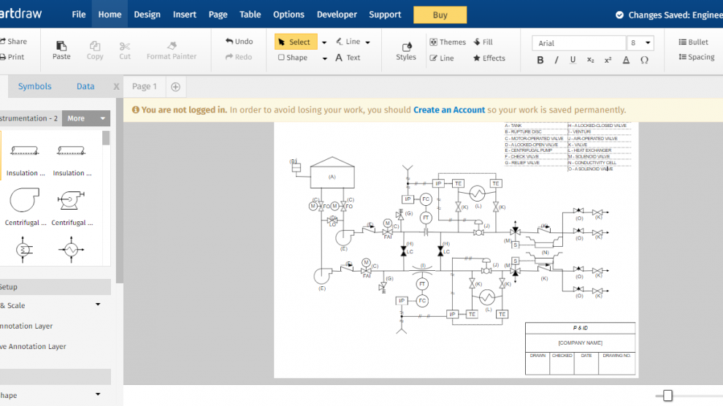Follow the Create an Account link

click(x=449, y=110)
